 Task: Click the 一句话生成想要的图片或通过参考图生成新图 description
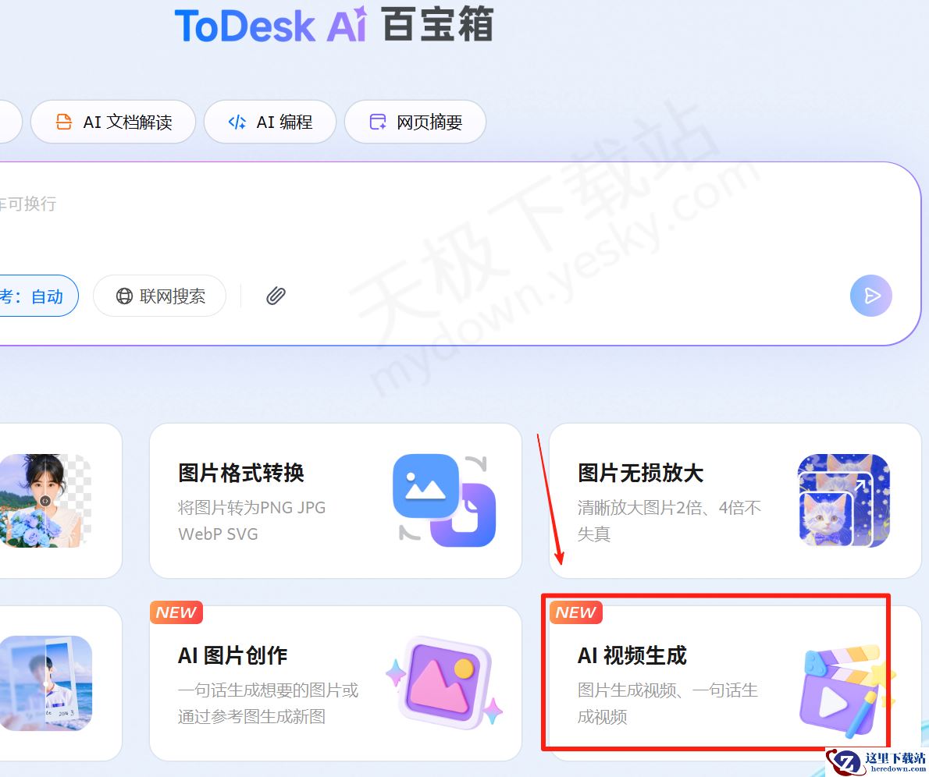[269, 703]
